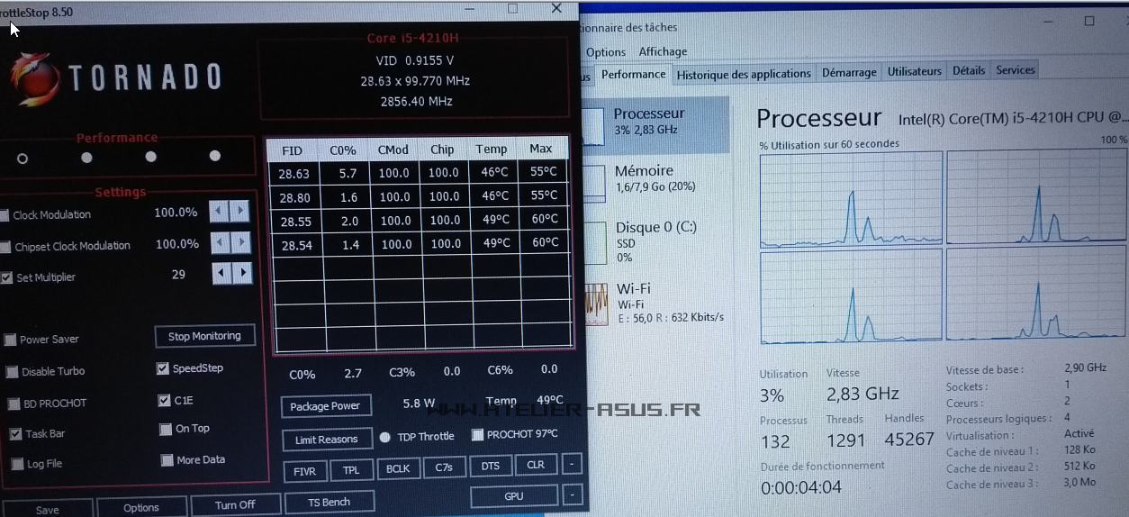The image size is (1129, 517).
Task: Select Processeur in Task Manager sidebar
Action: pyautogui.click(x=656, y=124)
